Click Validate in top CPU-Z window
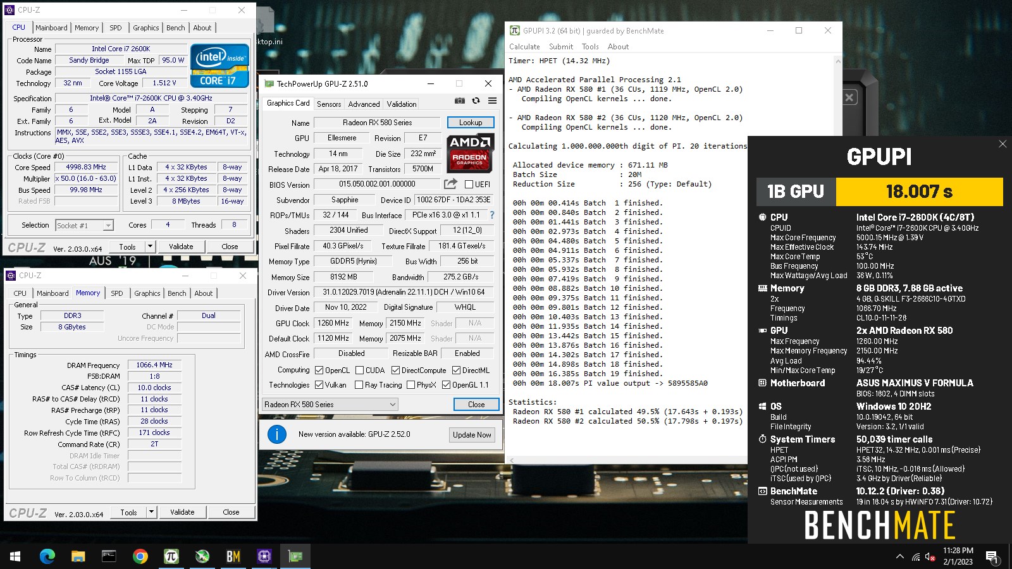This screenshot has width=1012, height=569. point(181,247)
